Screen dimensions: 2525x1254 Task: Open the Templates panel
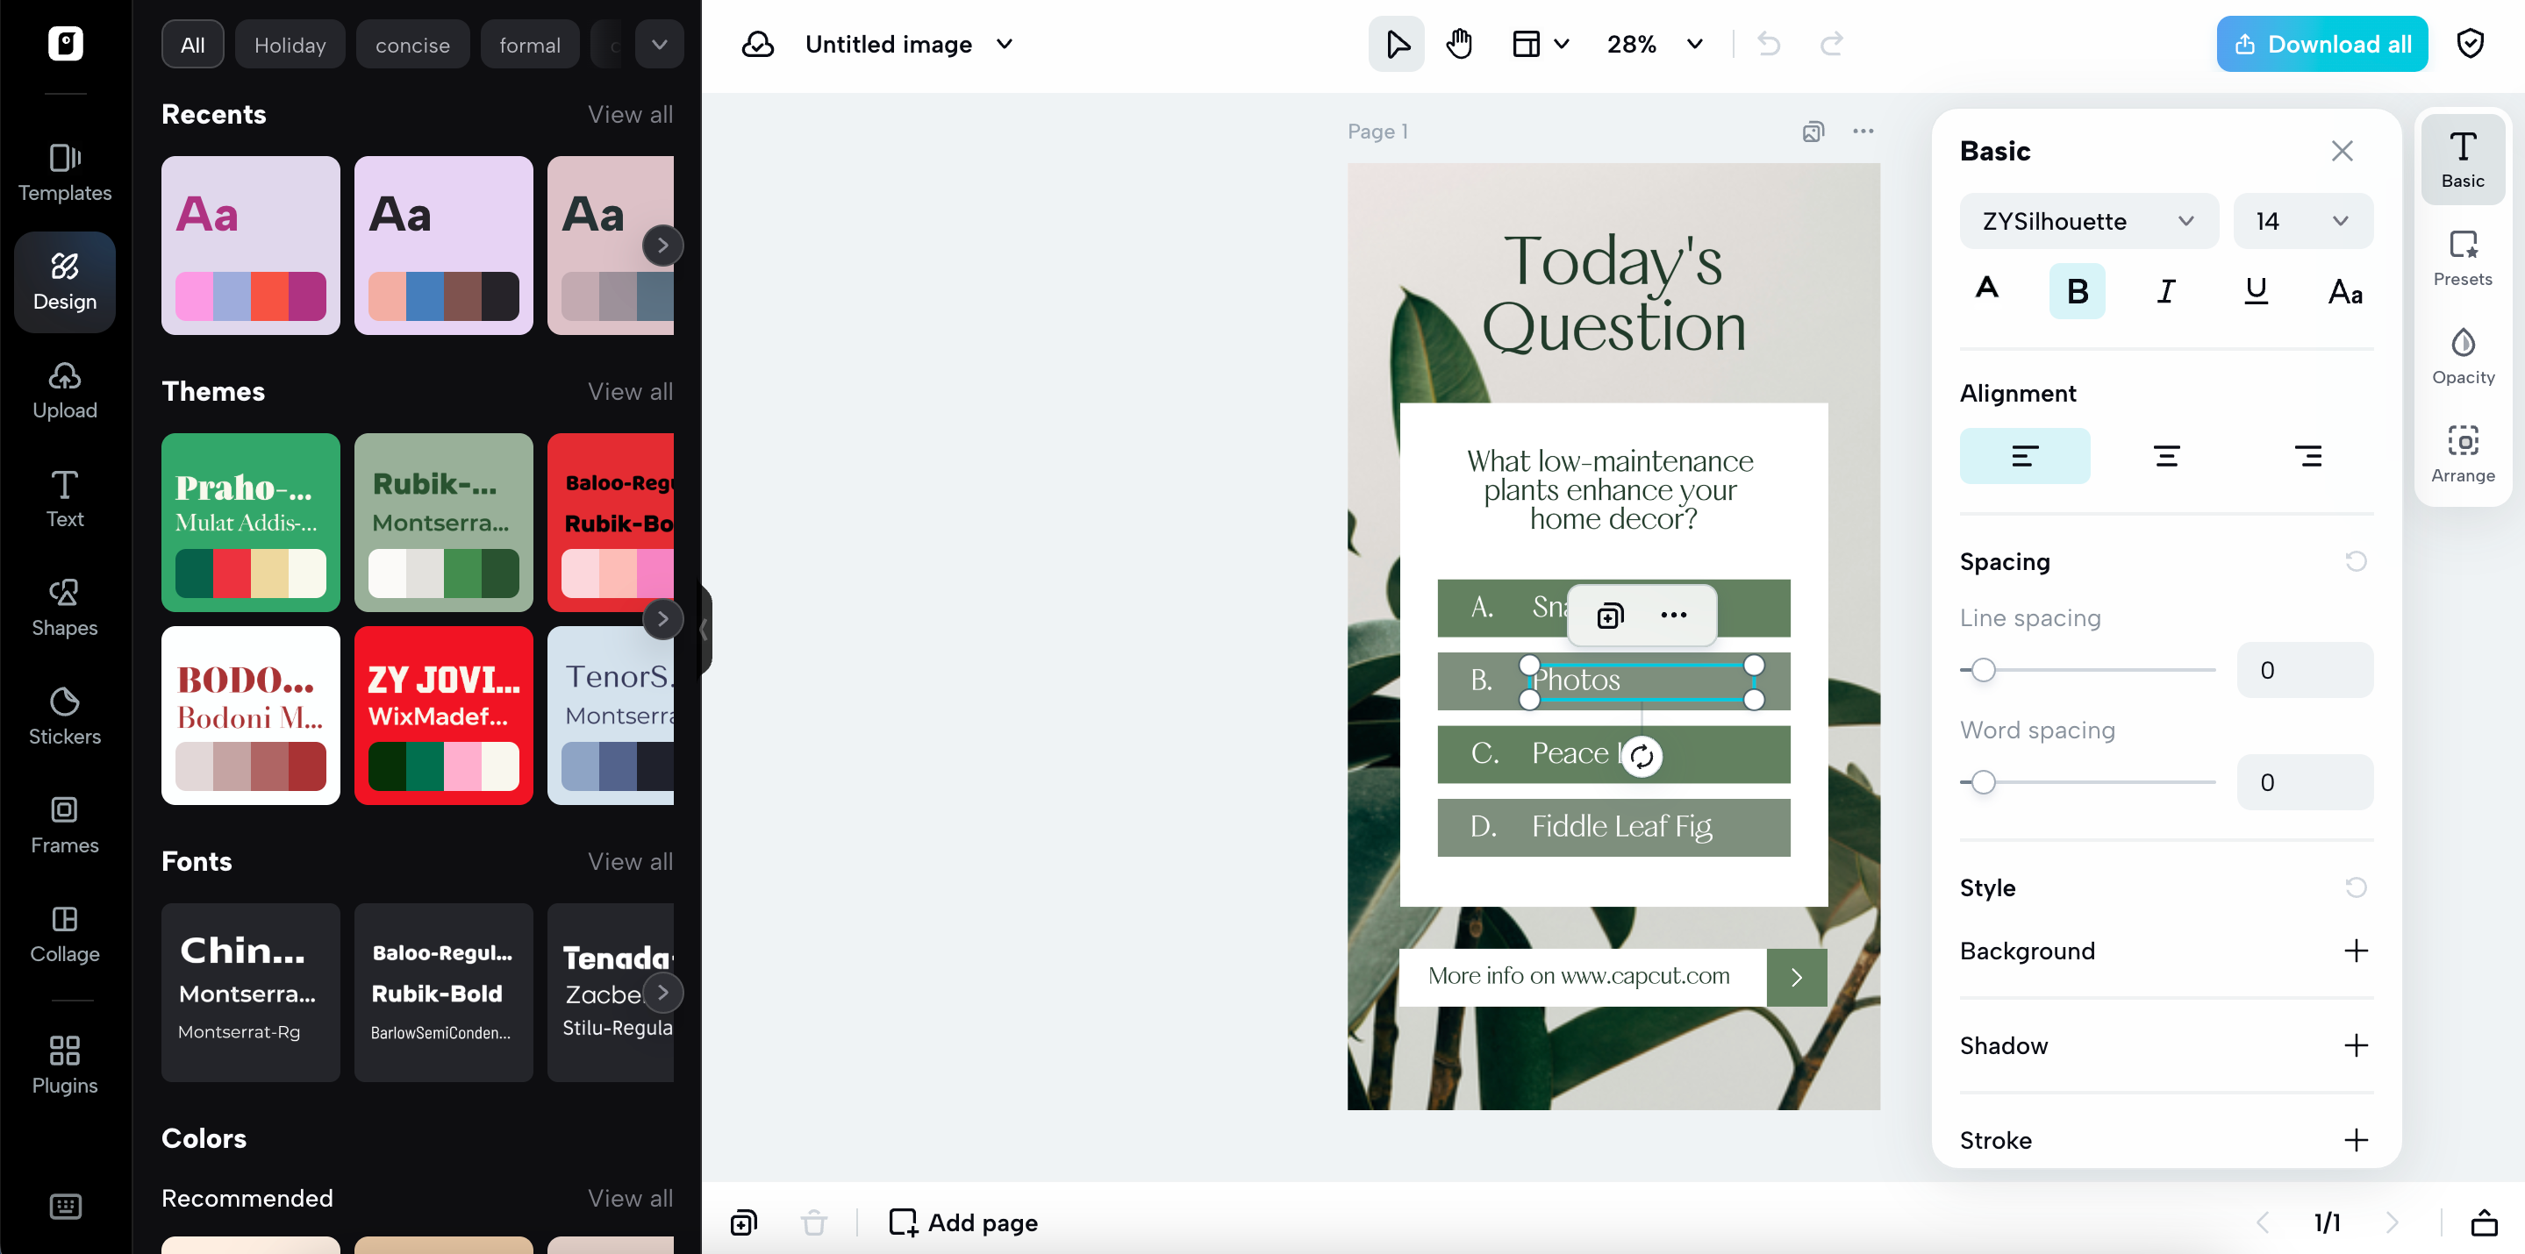point(64,173)
